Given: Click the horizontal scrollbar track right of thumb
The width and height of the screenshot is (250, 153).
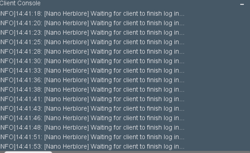Looking at the screenshot, I should click(x=151, y=152).
